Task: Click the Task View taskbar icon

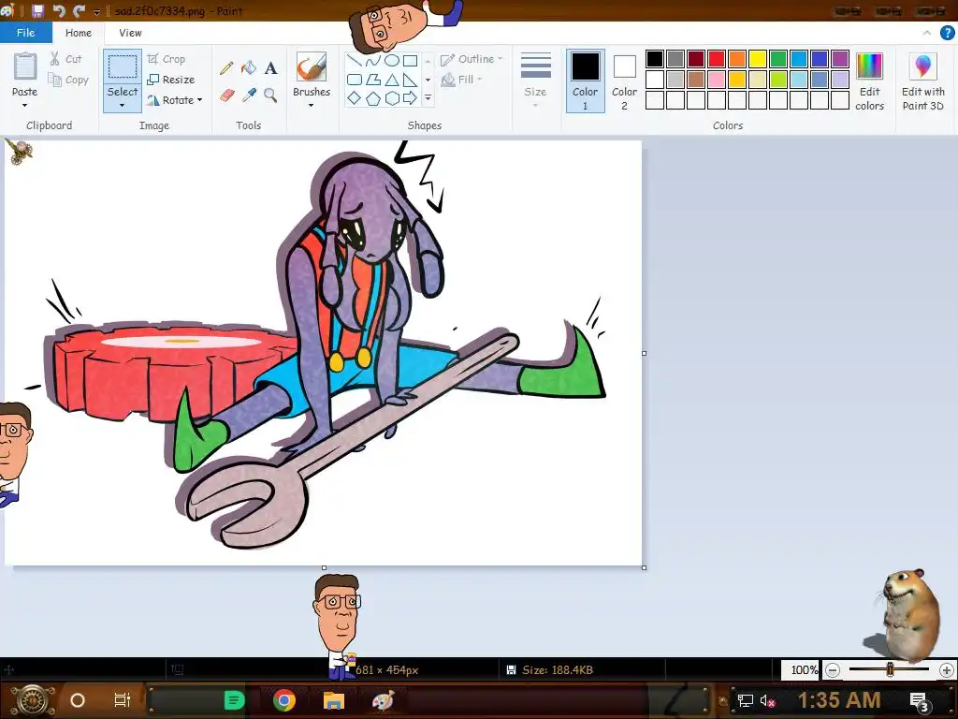Action: pyautogui.click(x=123, y=700)
